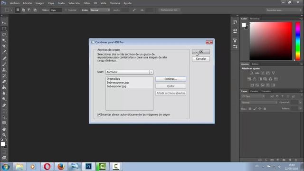This screenshot has height=171, width=304.
Task: Open the layer filter Tipo dropdown
Action: [x=253, y=96]
